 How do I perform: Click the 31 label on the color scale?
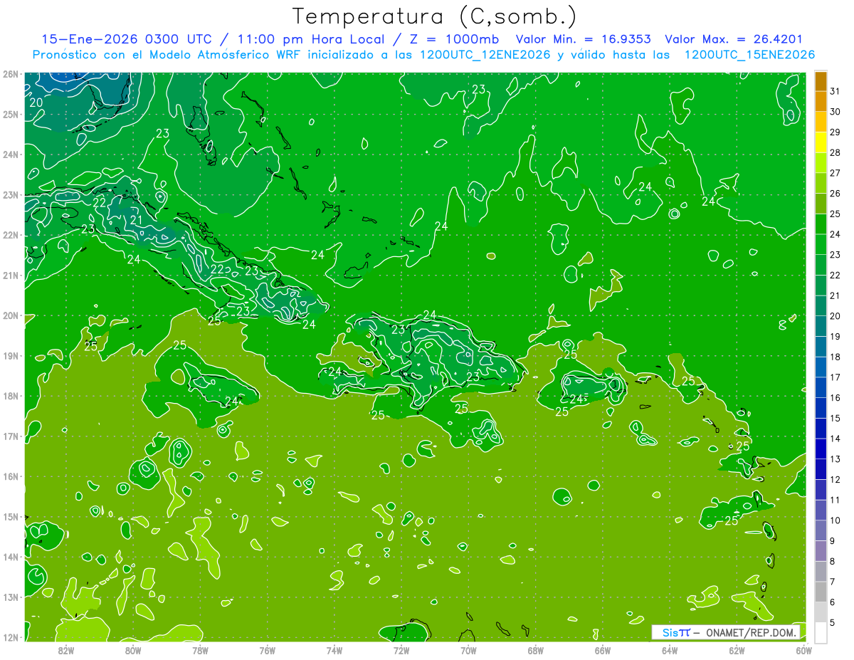tap(835, 90)
